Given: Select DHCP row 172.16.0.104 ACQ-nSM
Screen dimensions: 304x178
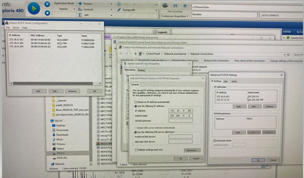Looking at the screenshot, I should [x=52, y=47].
